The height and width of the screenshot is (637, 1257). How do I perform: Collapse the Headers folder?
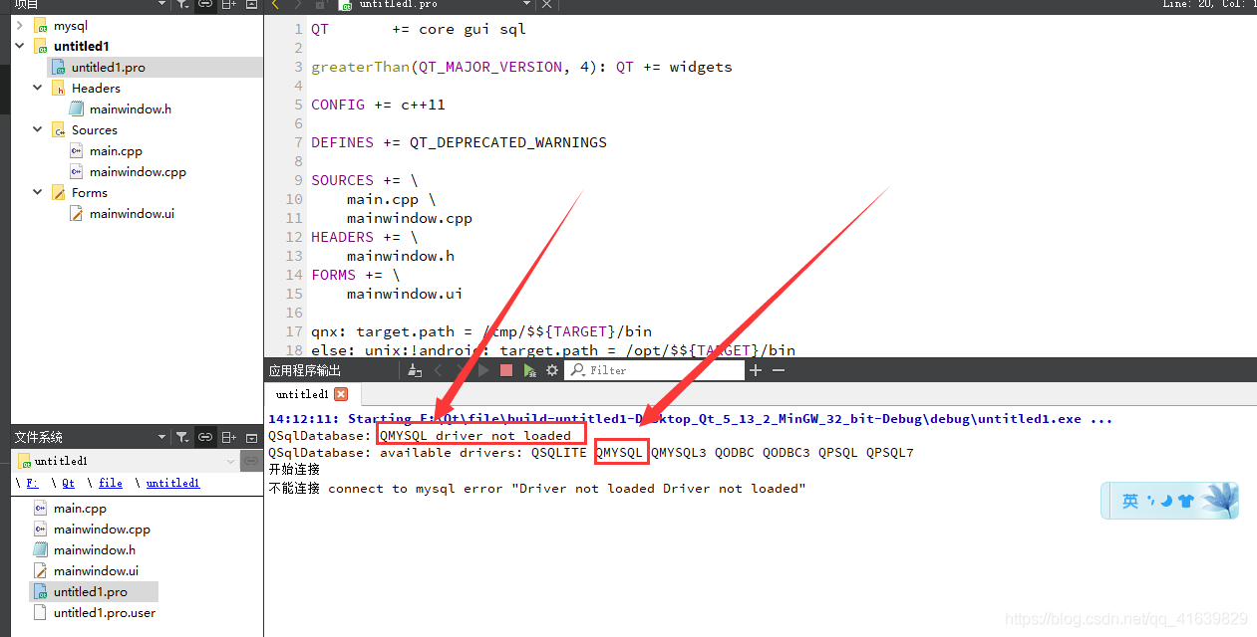click(38, 88)
